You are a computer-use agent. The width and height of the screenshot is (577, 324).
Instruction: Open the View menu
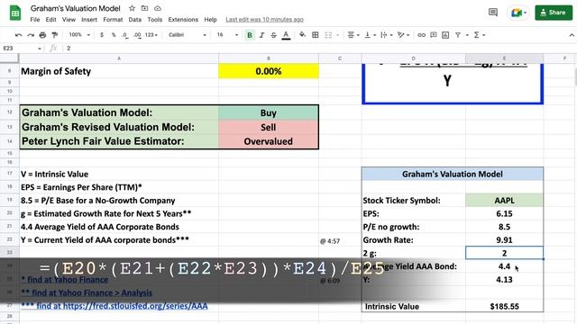point(69,20)
